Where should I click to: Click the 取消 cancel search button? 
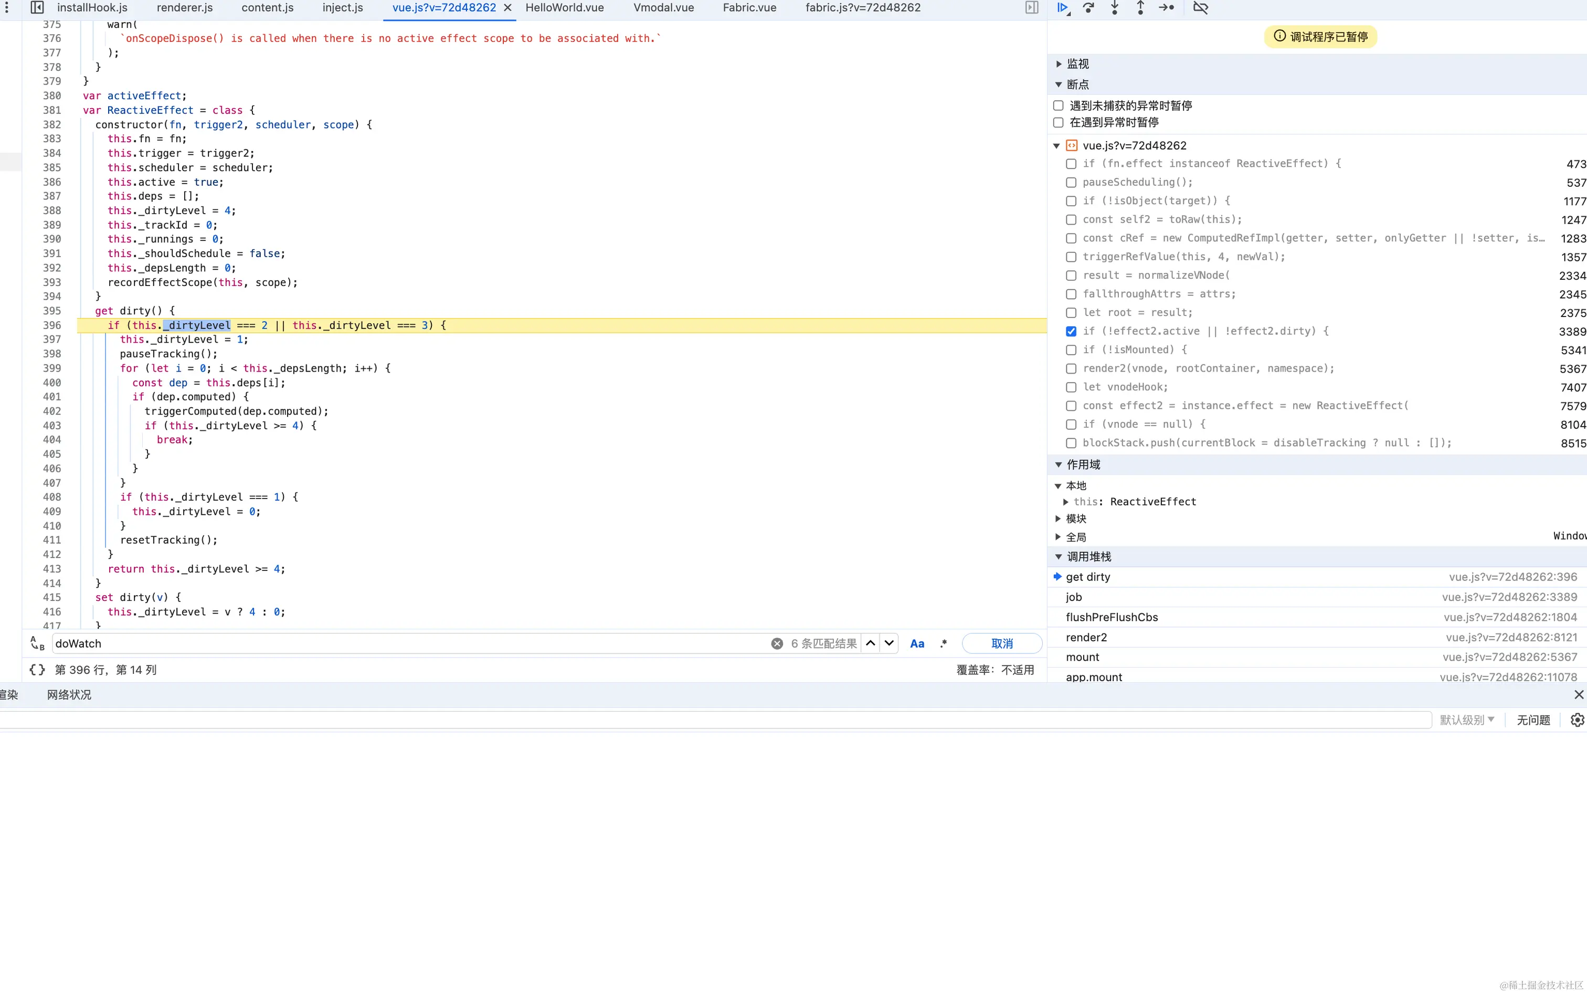(x=1001, y=643)
